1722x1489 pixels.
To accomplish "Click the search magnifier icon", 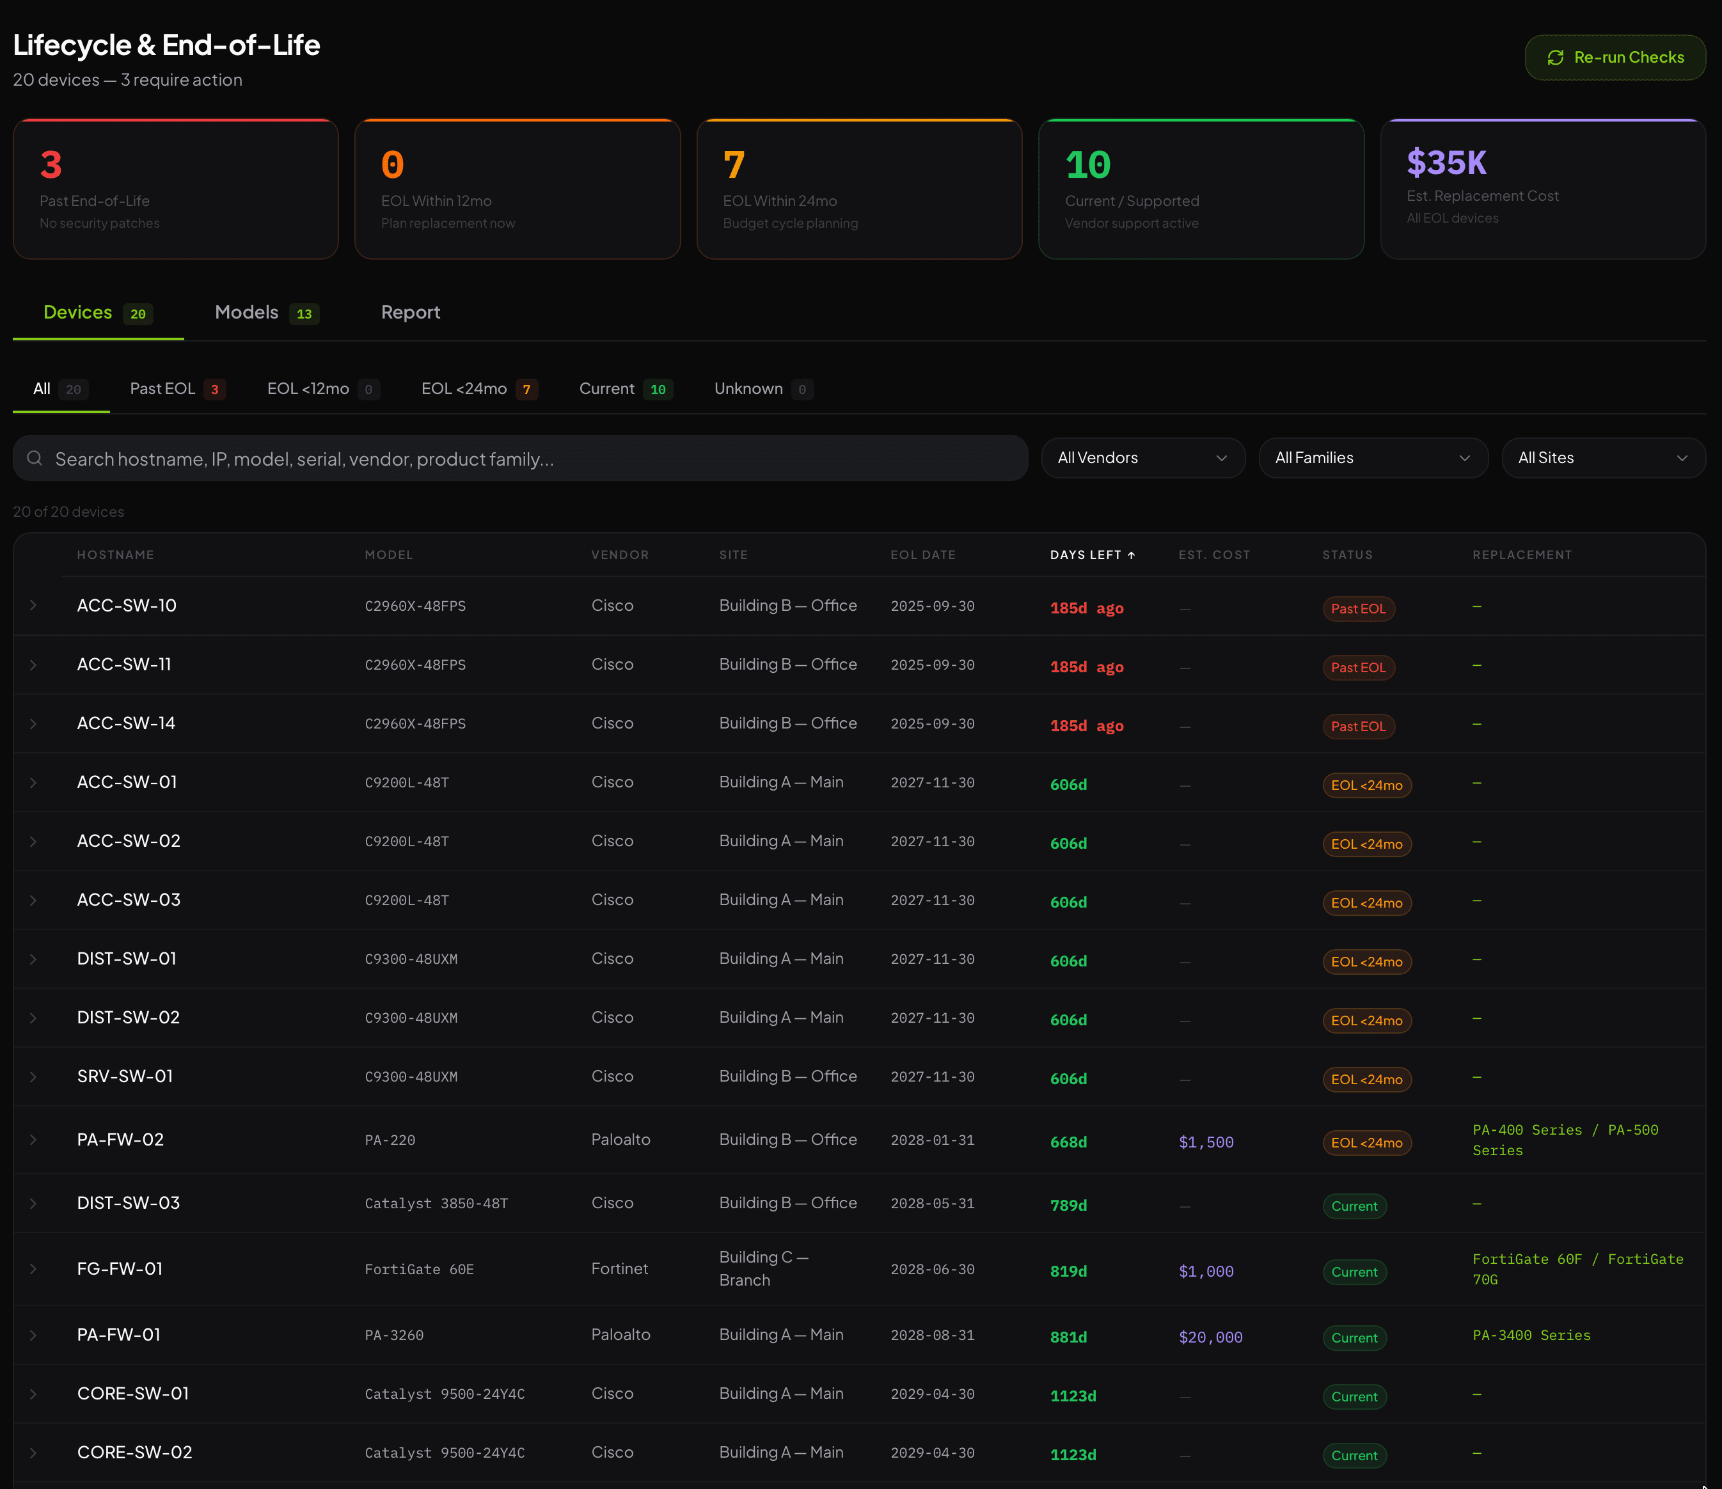I will coord(35,458).
